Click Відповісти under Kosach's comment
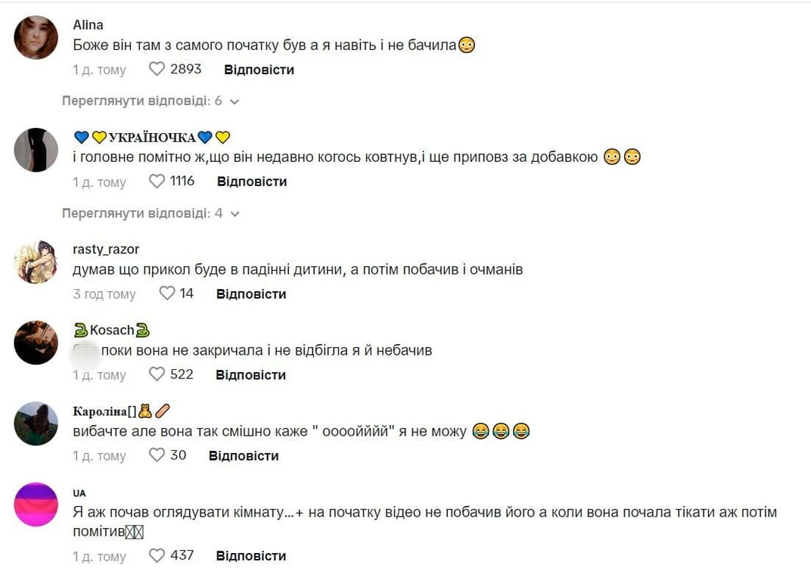The width and height of the screenshot is (811, 581). tap(250, 374)
